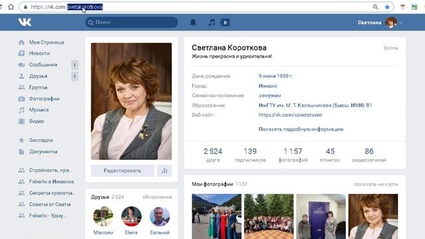
Task: Click browser home icon
Action: pyautogui.click(x=11, y=7)
